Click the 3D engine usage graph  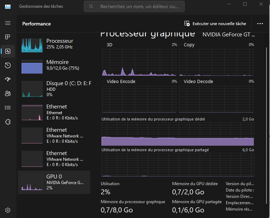[x=139, y=62]
